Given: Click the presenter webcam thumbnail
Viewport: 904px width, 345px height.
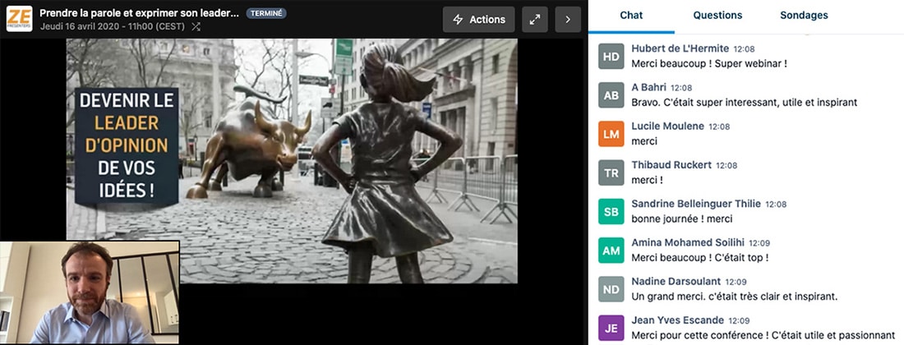Looking at the screenshot, I should tap(90, 292).
